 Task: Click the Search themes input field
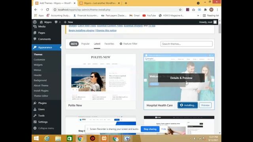[x=186, y=44]
